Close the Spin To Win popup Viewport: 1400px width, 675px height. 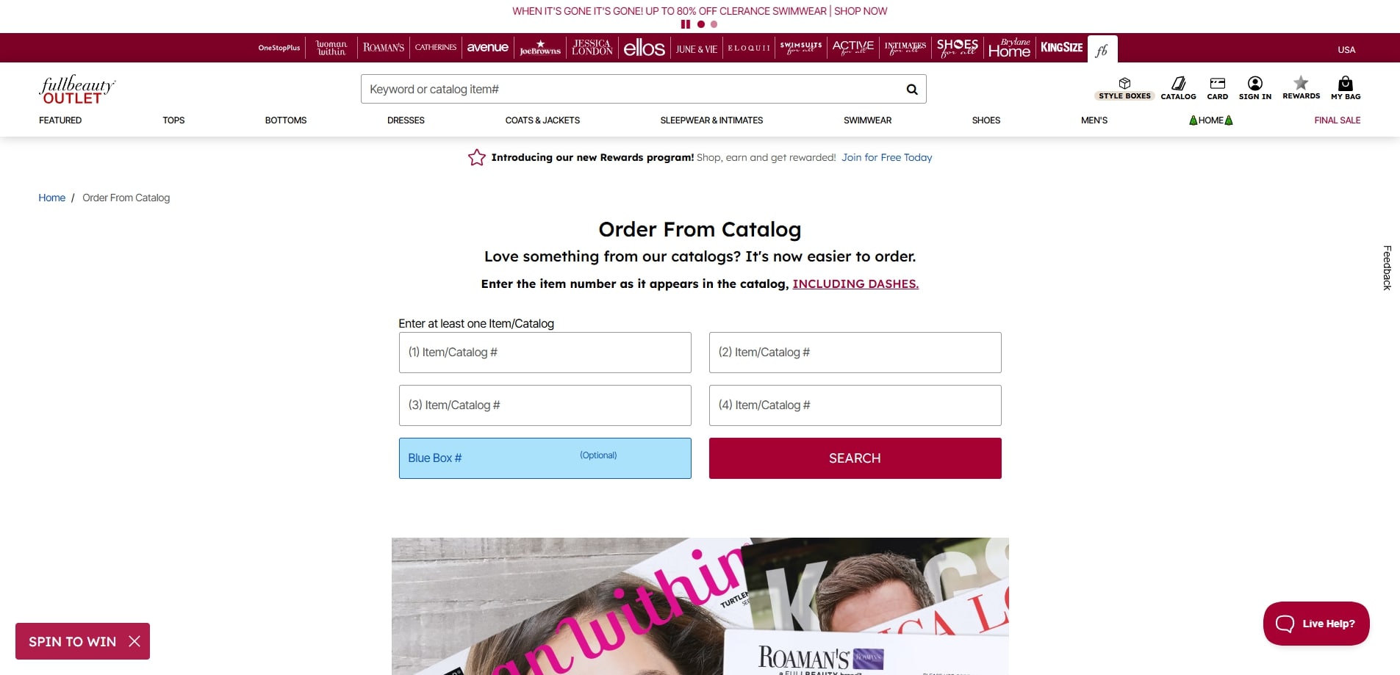tap(134, 641)
